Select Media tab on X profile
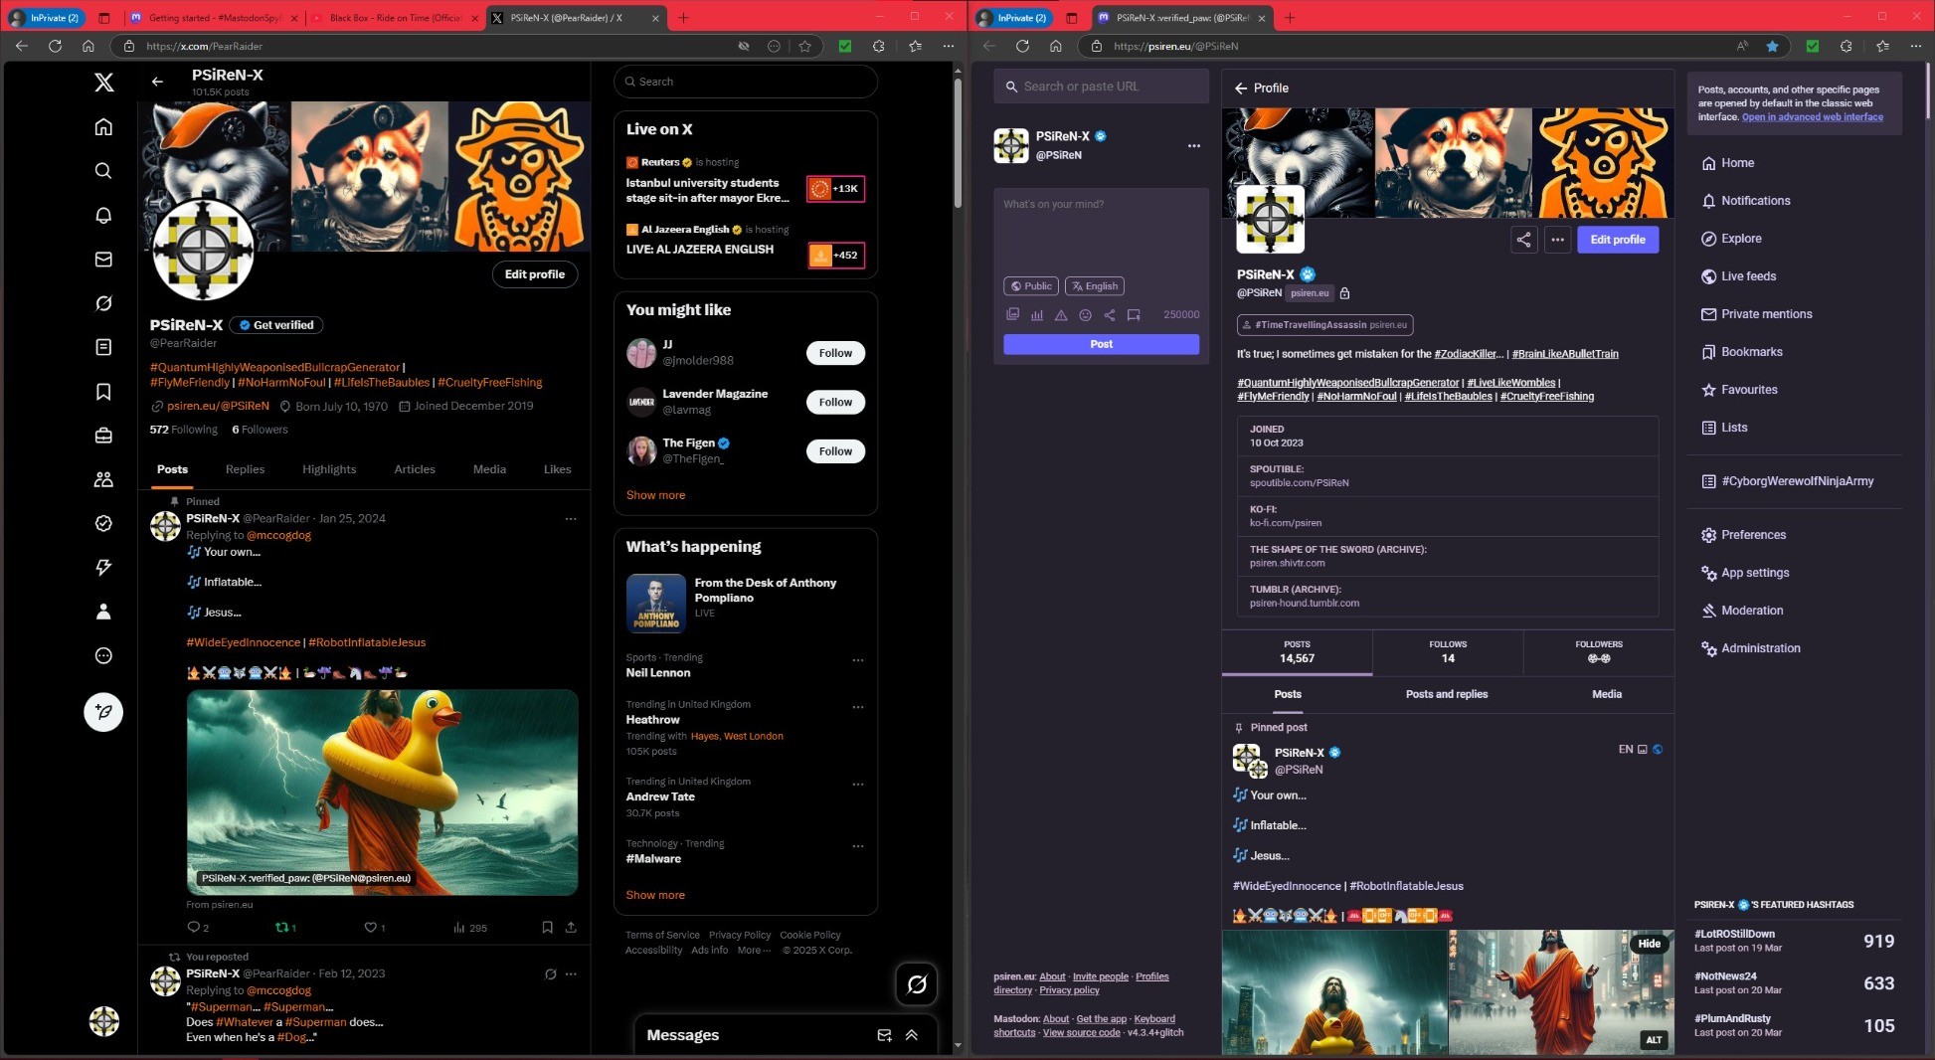1935x1060 pixels. pyautogui.click(x=489, y=469)
